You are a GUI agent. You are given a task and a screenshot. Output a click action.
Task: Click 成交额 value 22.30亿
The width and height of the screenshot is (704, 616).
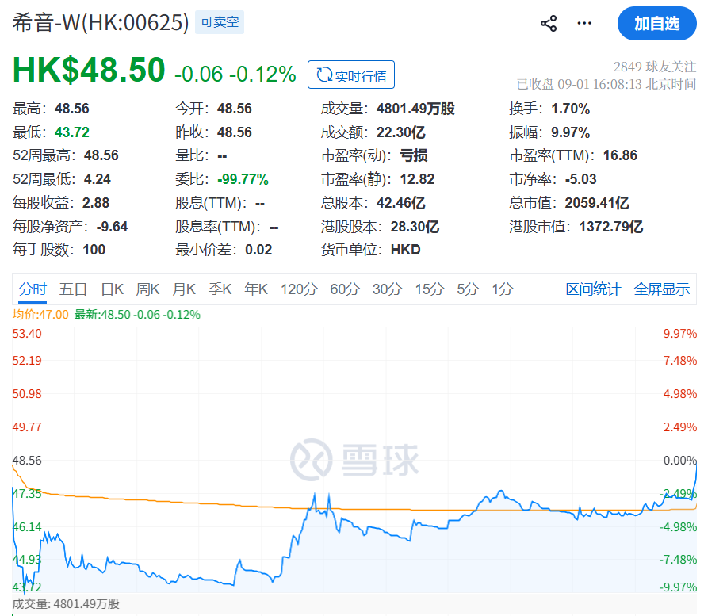[x=400, y=132]
